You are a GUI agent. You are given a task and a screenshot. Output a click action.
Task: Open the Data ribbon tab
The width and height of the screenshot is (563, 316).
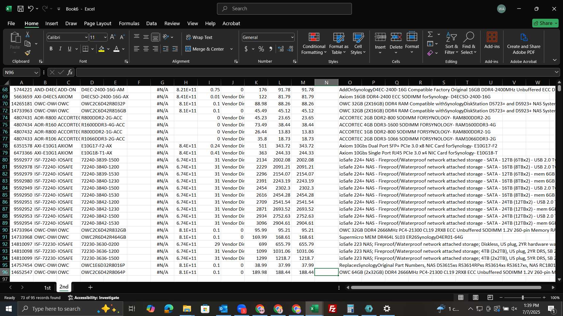(151, 23)
